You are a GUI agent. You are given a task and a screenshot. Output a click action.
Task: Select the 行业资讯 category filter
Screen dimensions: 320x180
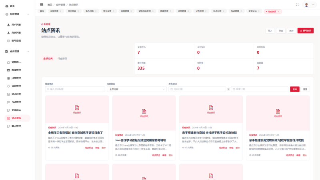coord(62,58)
